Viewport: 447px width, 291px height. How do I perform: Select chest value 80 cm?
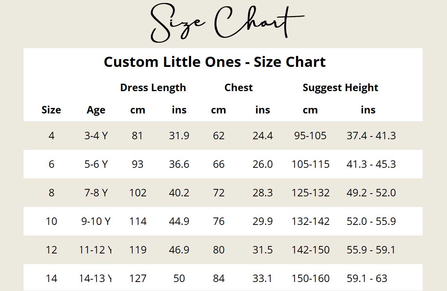click(219, 250)
